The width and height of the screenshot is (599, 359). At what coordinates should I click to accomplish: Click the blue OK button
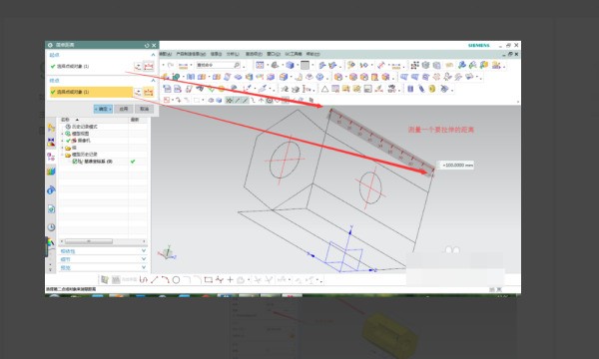pos(103,109)
